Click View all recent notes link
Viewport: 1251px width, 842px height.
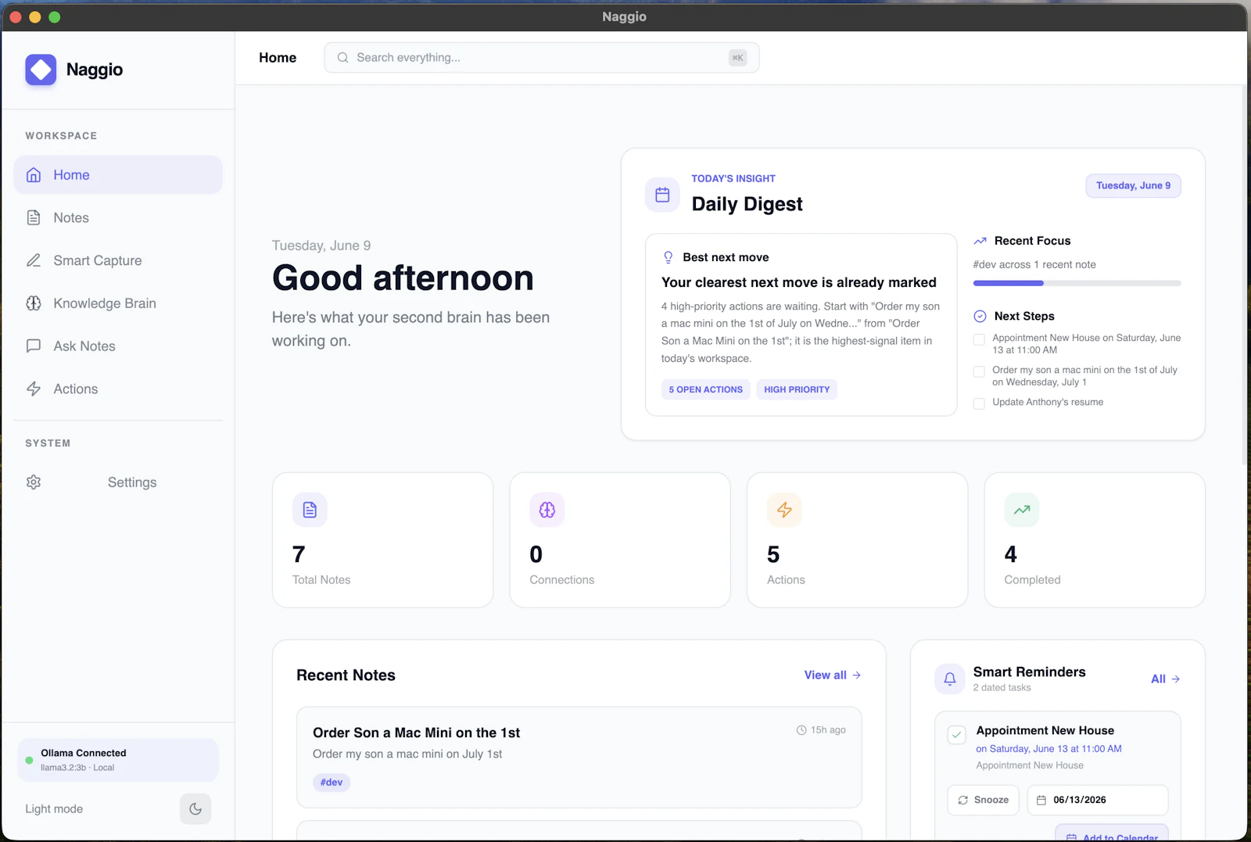coord(833,675)
